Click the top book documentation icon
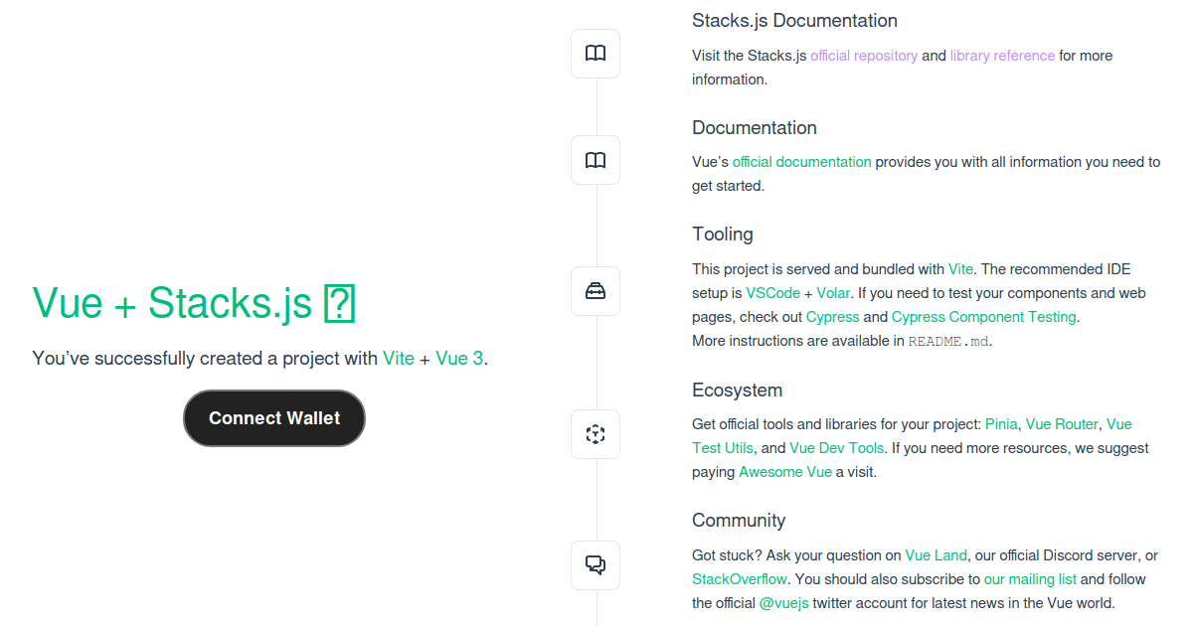1193x626 pixels. tap(595, 53)
